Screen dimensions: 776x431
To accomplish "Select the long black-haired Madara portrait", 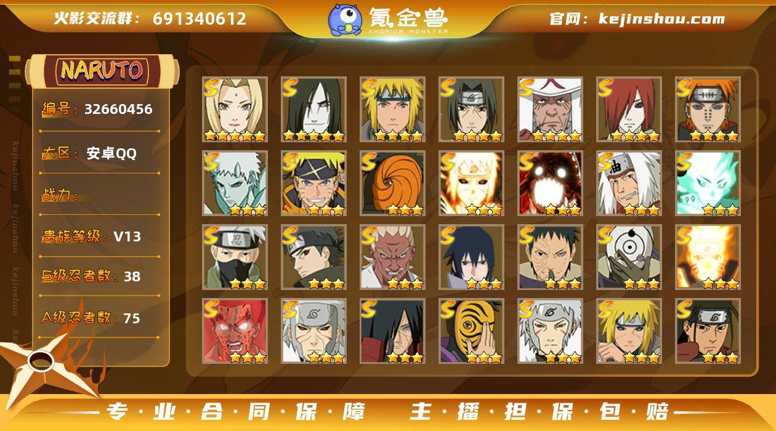I will click(393, 331).
